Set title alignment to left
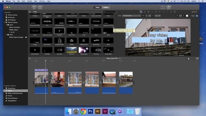This screenshot has width=206, height=116. (150, 16)
